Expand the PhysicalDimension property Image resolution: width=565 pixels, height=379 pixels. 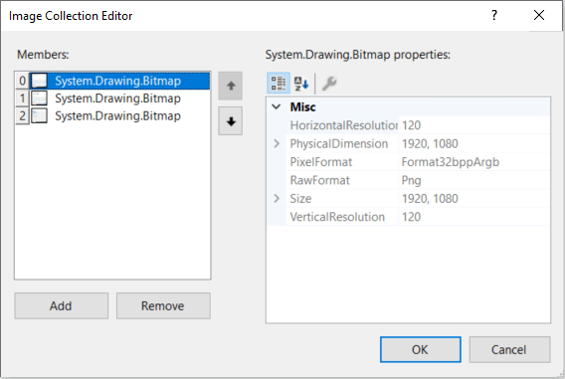point(277,143)
